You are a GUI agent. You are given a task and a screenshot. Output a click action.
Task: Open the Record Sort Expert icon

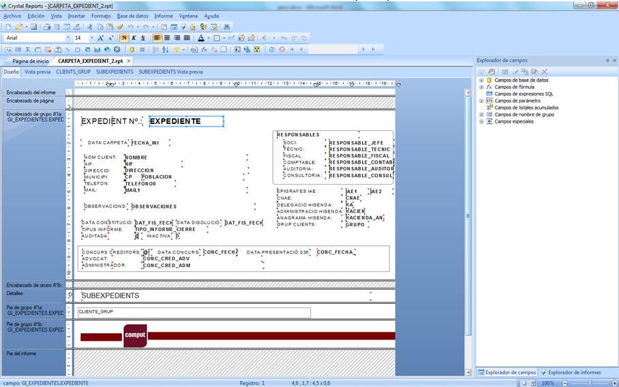166,49
